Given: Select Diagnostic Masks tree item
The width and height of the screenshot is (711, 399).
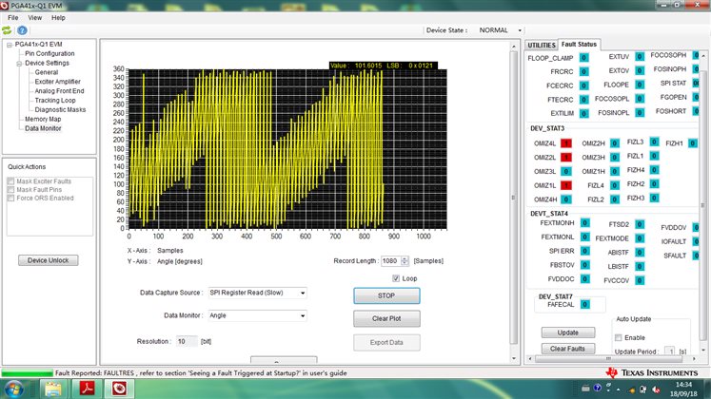Looking at the screenshot, I should (x=60, y=110).
